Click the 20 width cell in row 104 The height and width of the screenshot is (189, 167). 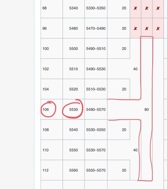click(124, 89)
